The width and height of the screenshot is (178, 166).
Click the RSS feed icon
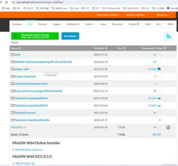pyautogui.click(x=169, y=36)
